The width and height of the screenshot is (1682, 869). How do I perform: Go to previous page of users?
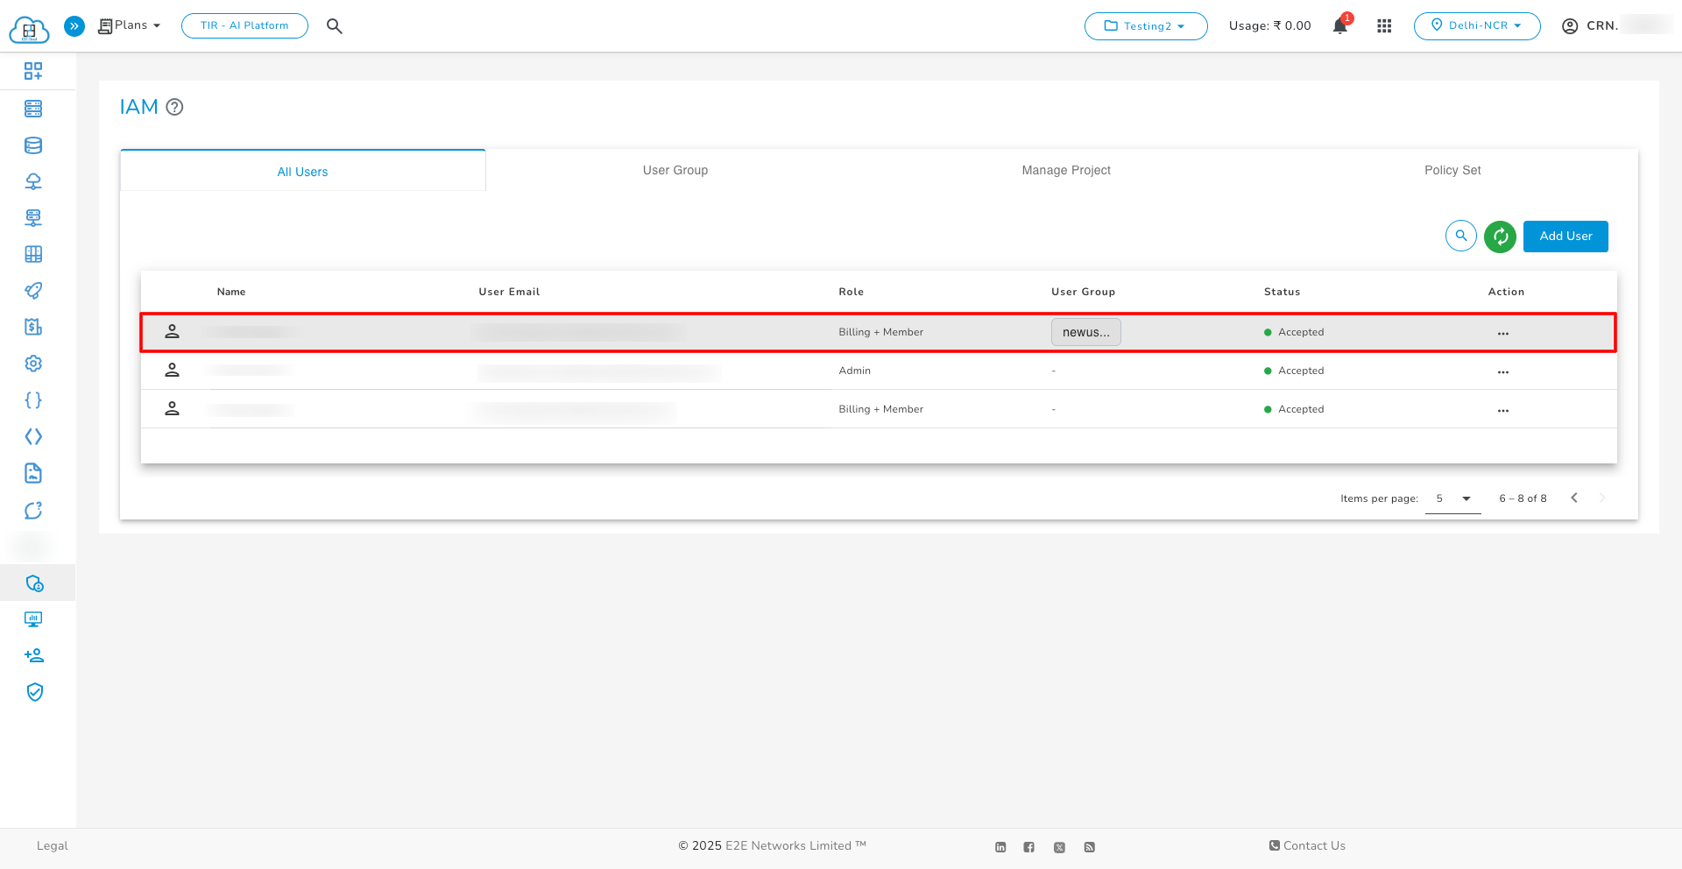pos(1573,498)
